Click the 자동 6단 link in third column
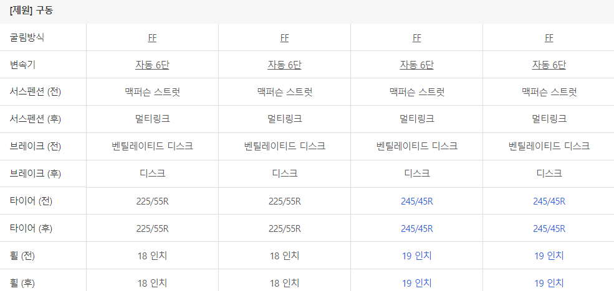Viewport: 614px width, 291px height. tap(416, 65)
